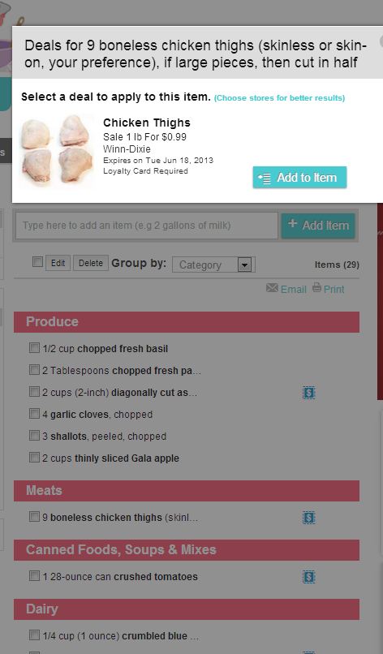
Task: Close the deals popup with corner X
Action: point(381,41)
